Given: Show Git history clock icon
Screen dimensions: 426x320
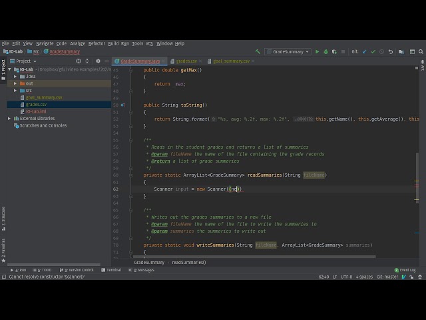Looking at the screenshot, I should click(x=381, y=51).
